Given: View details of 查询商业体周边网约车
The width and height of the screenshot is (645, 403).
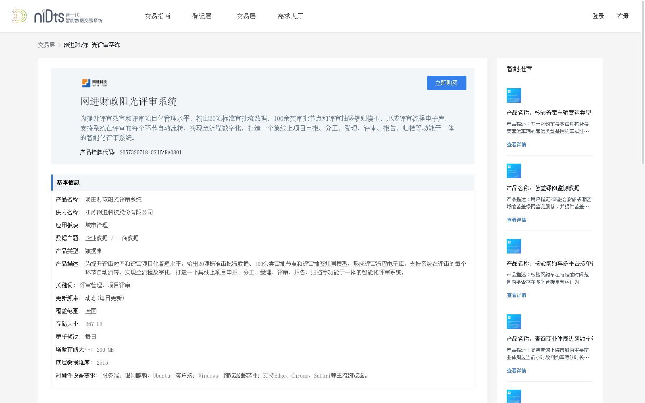Looking at the screenshot, I should coord(516,371).
